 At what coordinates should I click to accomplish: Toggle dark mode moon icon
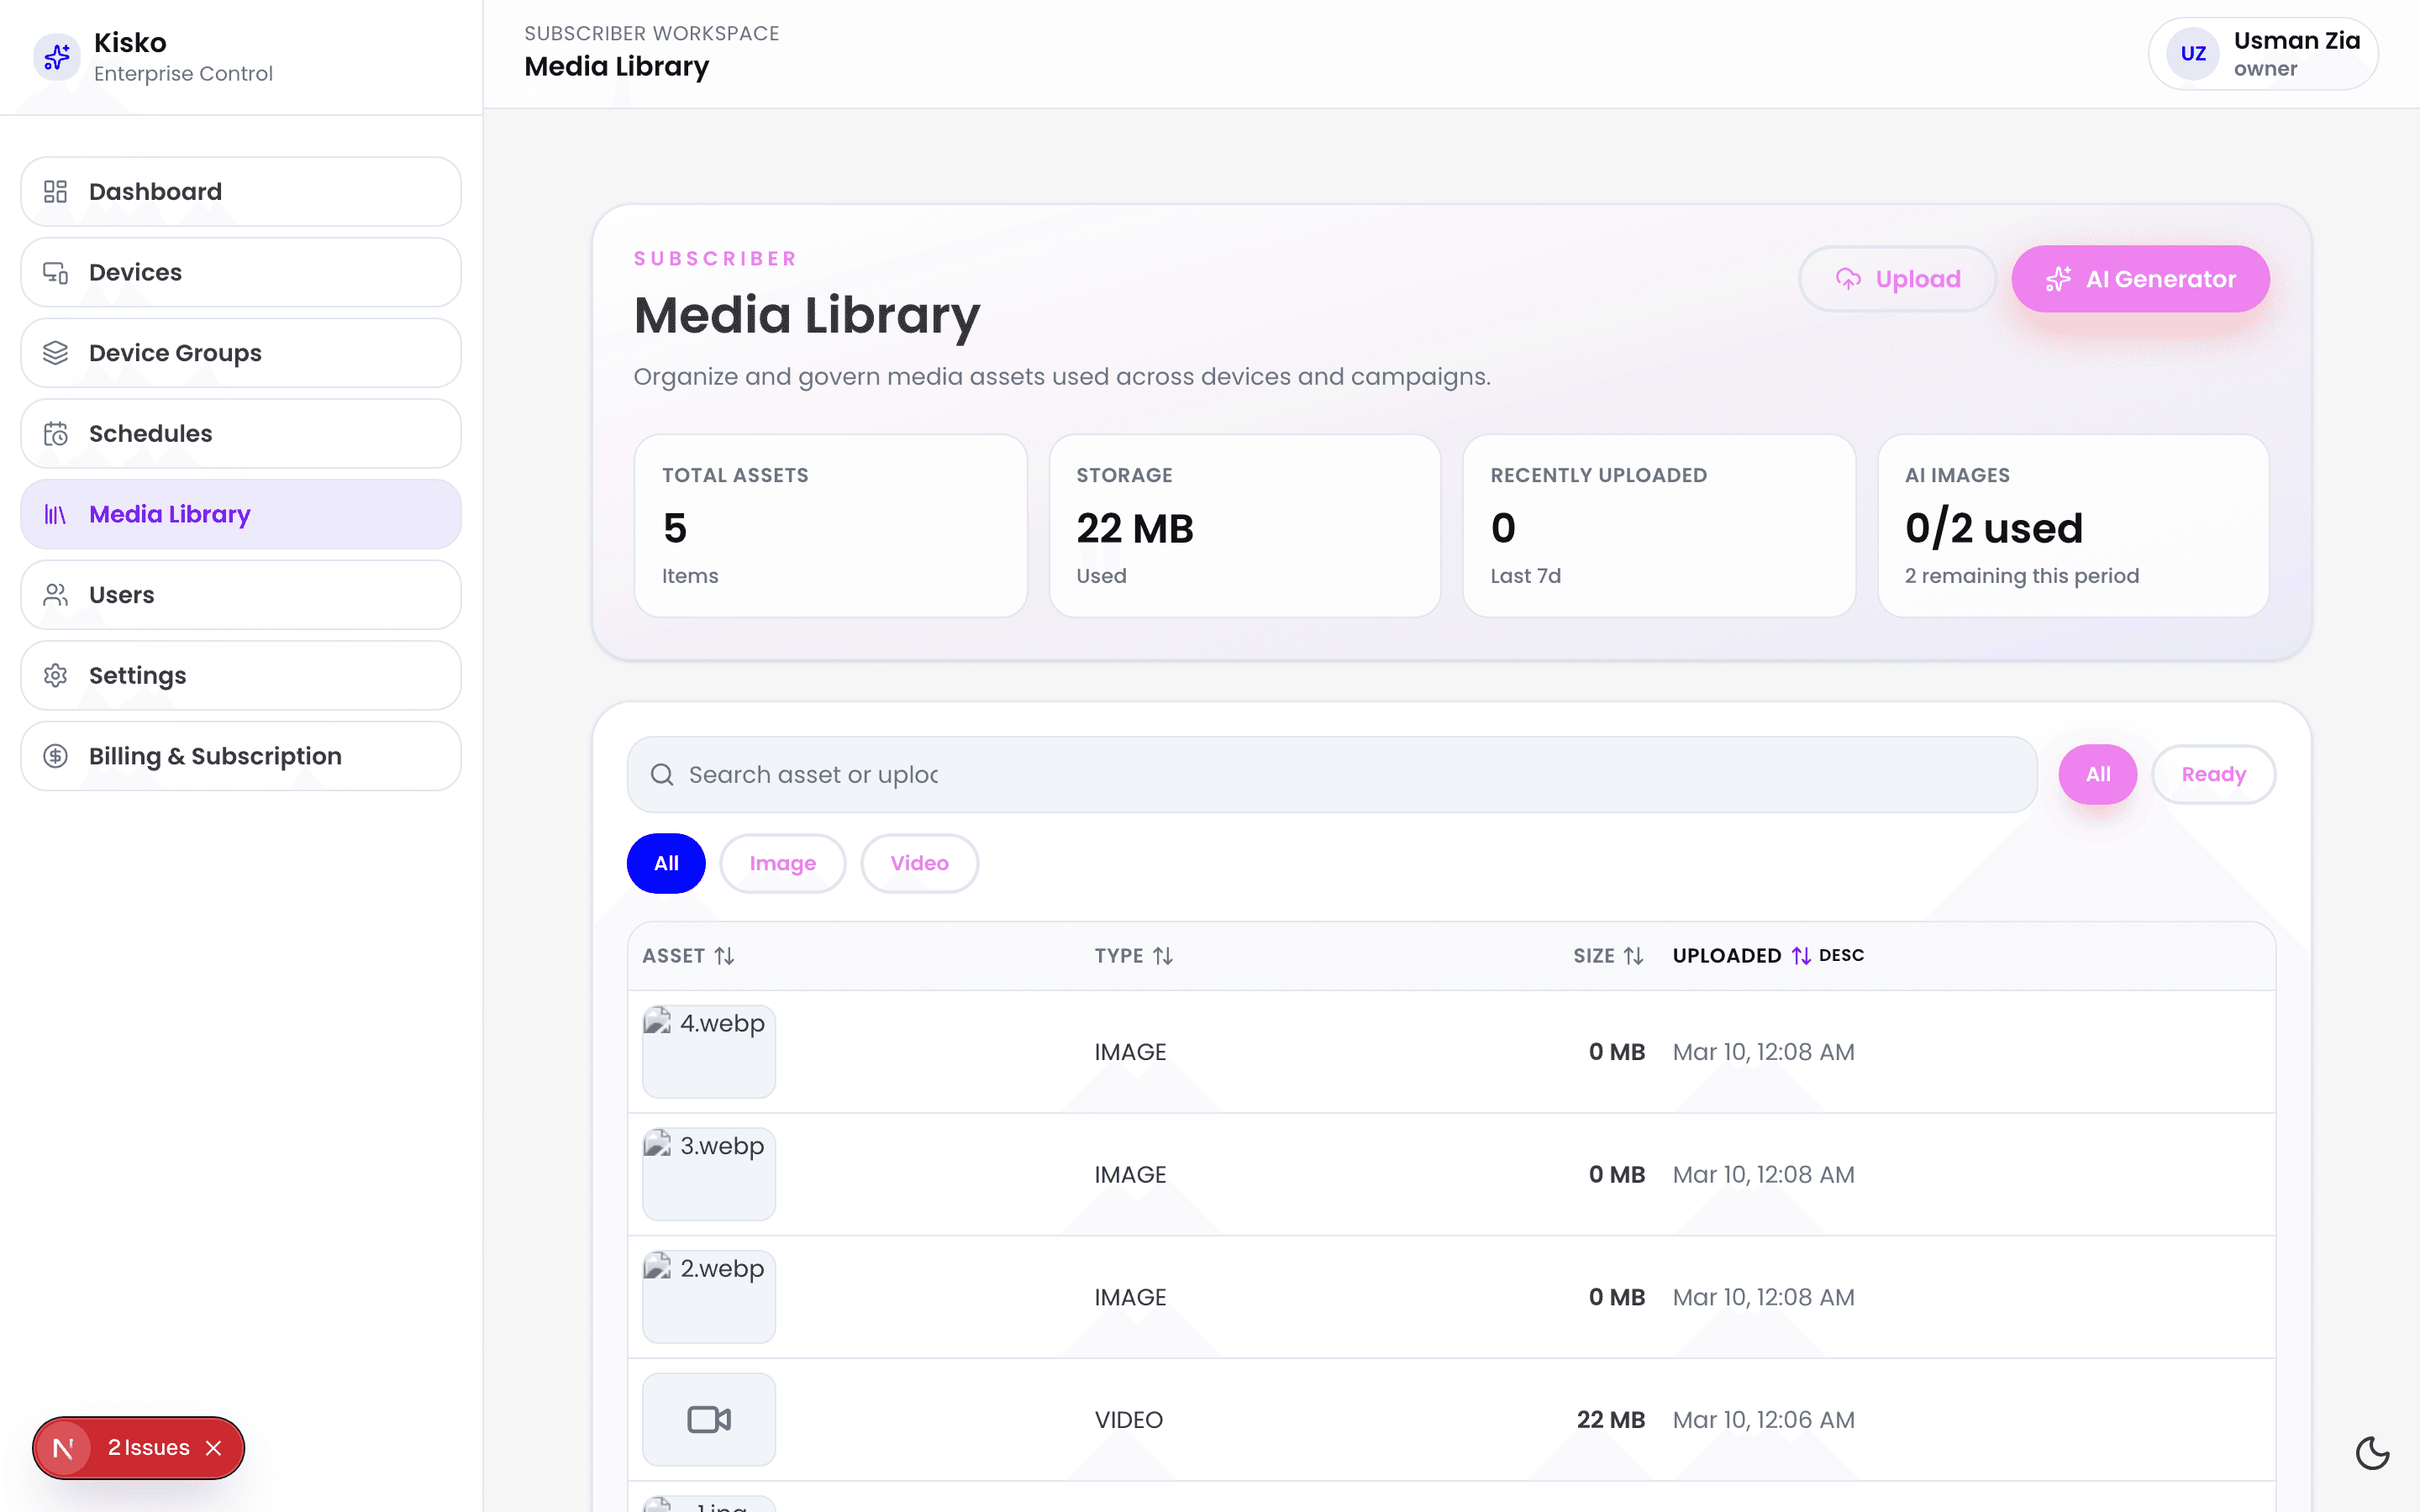pyautogui.click(x=2372, y=1452)
